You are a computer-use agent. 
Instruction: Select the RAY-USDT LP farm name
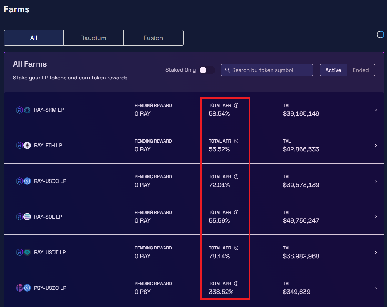pyautogui.click(x=50, y=253)
